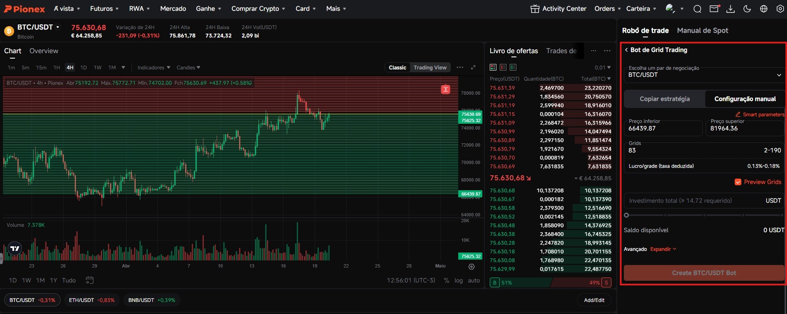Open the RWA dropdown menu
Viewport: 787px width, 314px height.
point(139,9)
